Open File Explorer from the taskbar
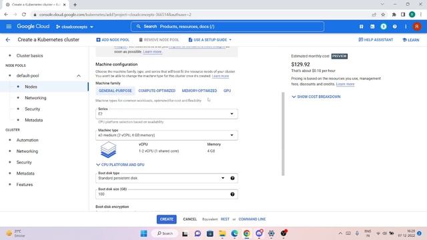 tap(222, 233)
